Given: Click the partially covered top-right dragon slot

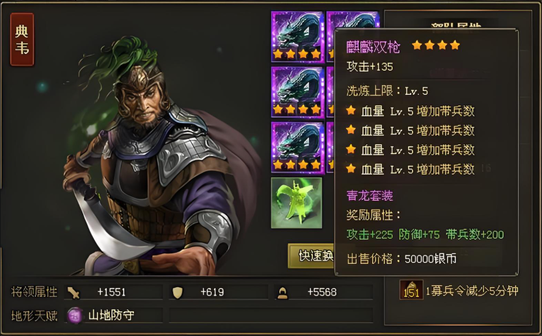Looking at the screenshot, I should tap(353, 20).
